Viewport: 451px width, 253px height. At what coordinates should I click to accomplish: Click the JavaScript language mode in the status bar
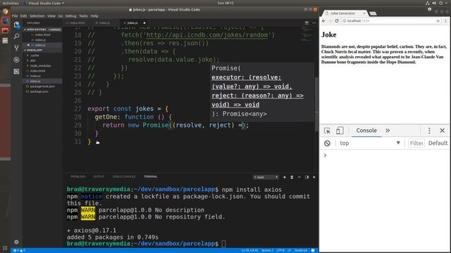click(301, 250)
